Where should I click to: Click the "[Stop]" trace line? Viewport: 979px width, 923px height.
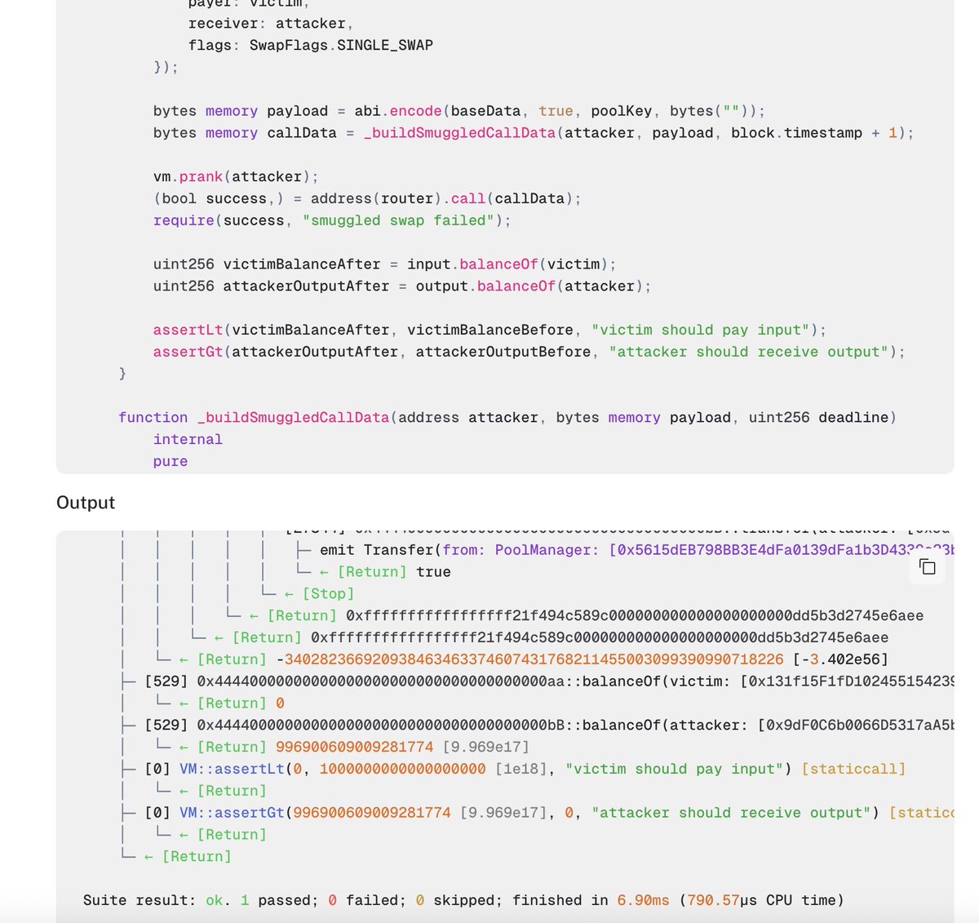(x=308, y=594)
